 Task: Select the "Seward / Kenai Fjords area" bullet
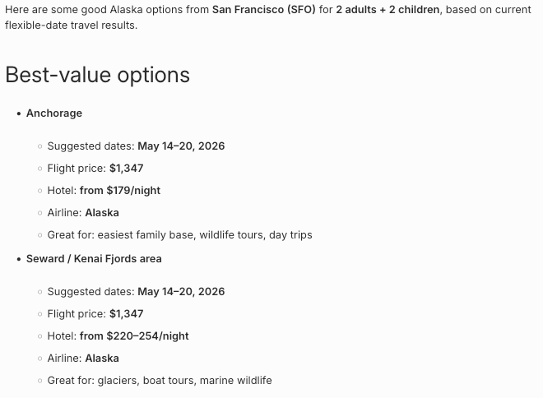94,259
